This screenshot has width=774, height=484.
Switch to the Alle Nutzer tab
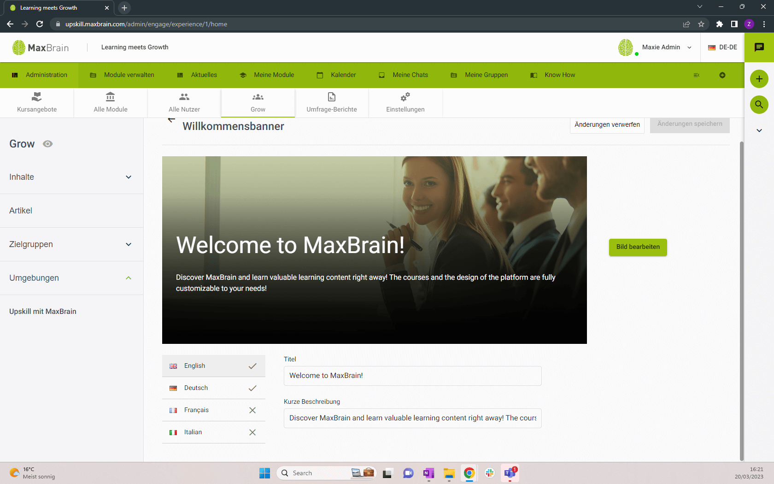coord(184,102)
